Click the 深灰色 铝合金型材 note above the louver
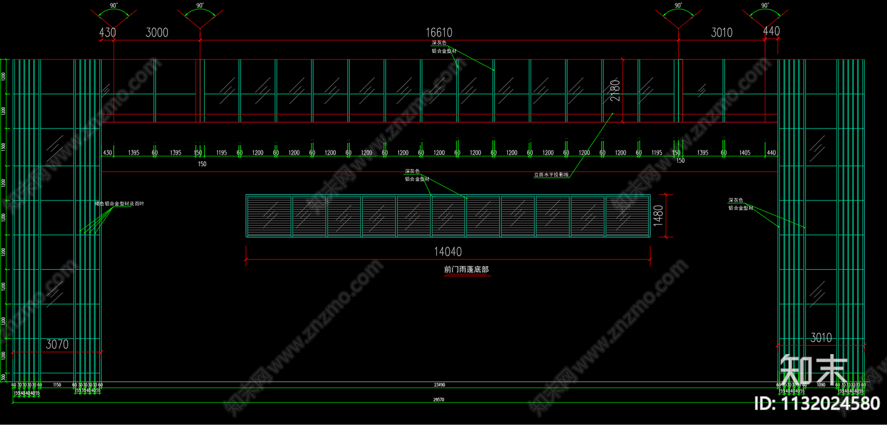This screenshot has height=425, width=887. pos(417,175)
